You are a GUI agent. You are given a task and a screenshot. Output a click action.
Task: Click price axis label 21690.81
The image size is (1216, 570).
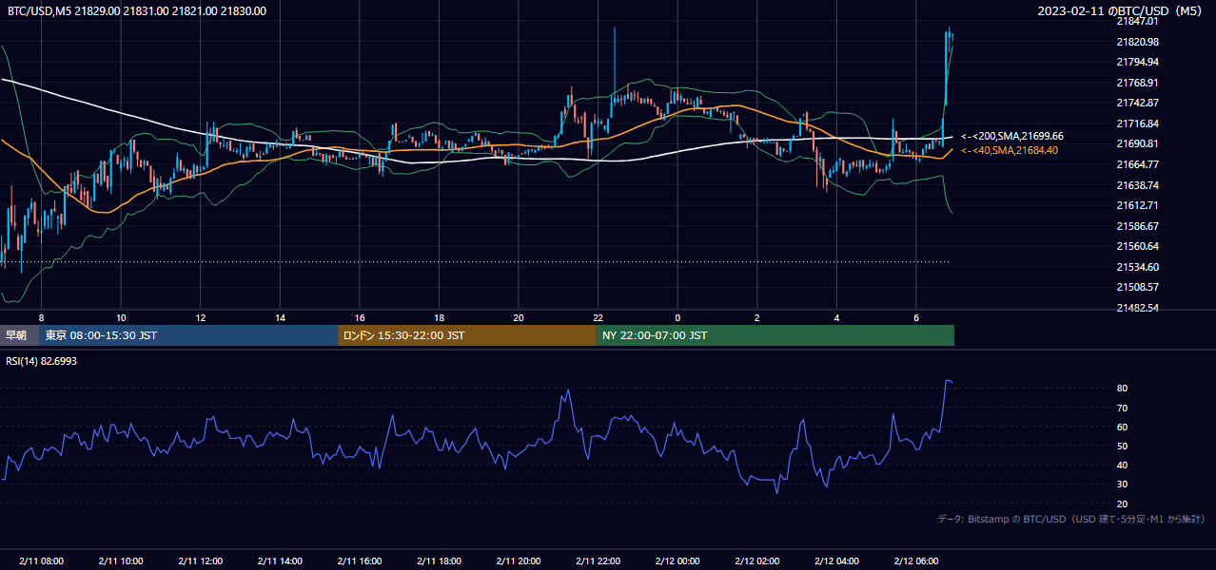tap(1138, 143)
